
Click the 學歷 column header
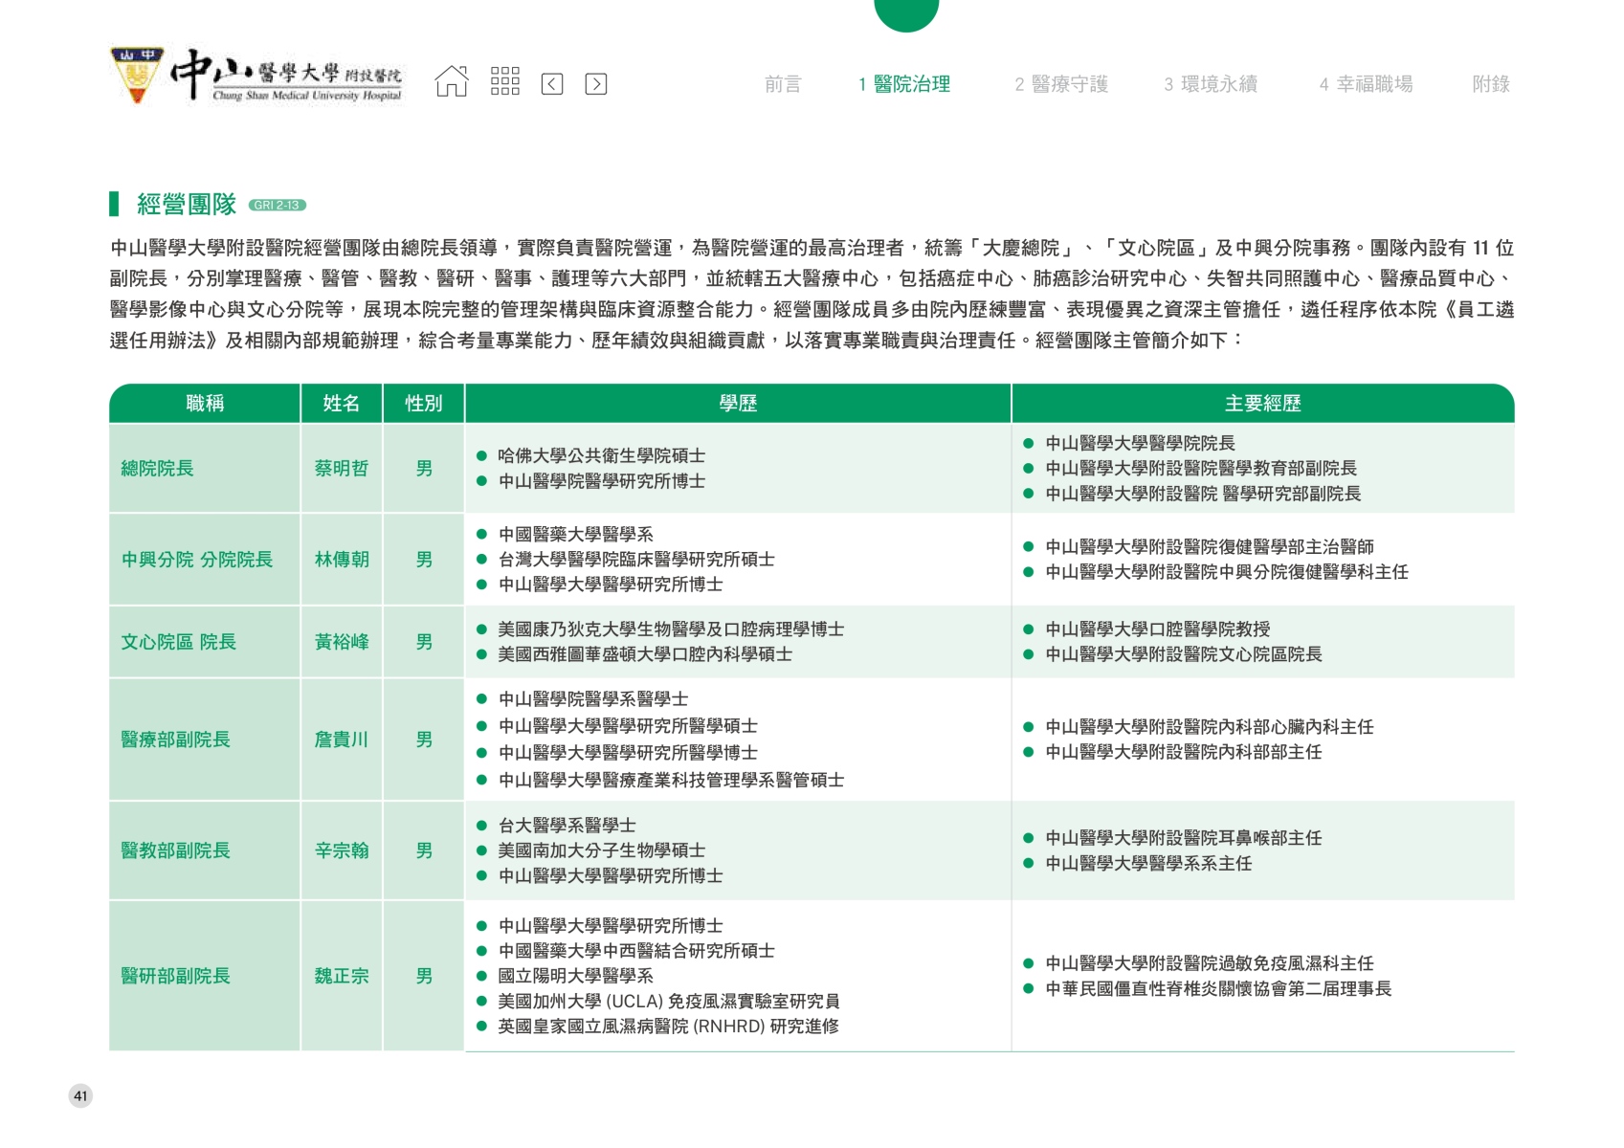click(x=738, y=404)
